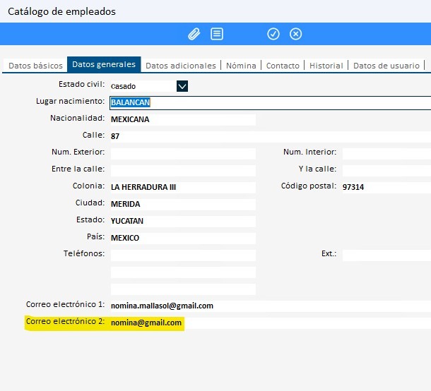Click the Correo electrónico 1 email field
The image size is (431, 391).
(268, 306)
